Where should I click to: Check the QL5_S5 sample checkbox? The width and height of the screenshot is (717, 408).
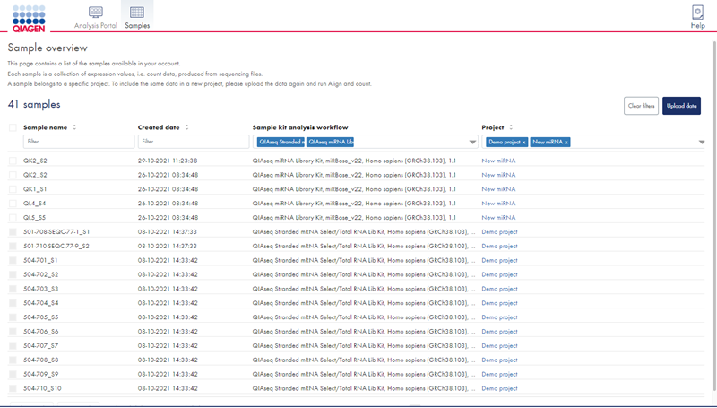(13, 217)
